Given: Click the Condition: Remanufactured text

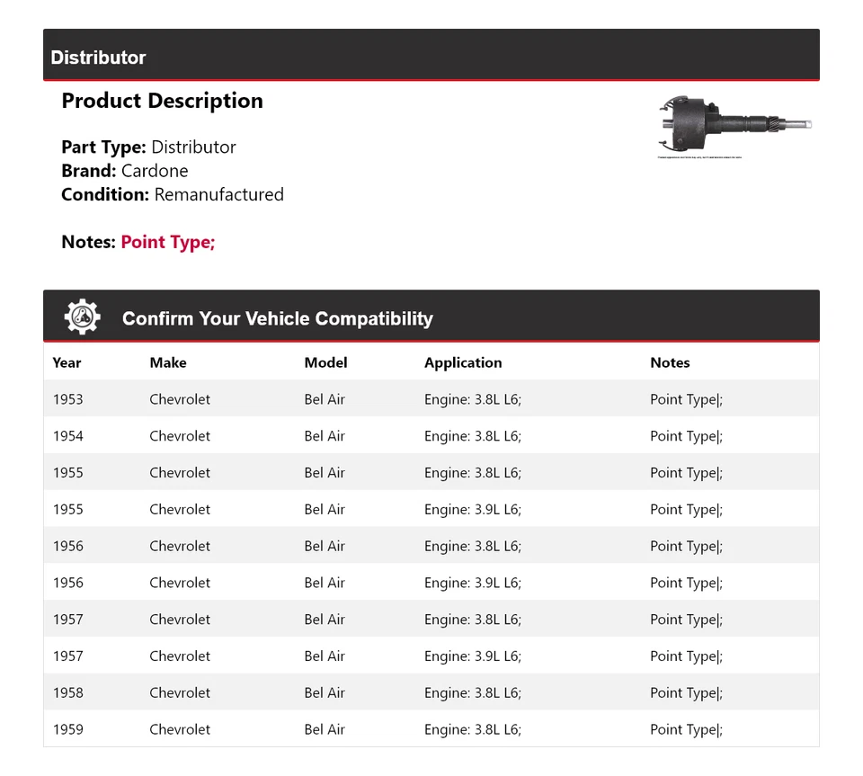Looking at the screenshot, I should click(x=173, y=194).
